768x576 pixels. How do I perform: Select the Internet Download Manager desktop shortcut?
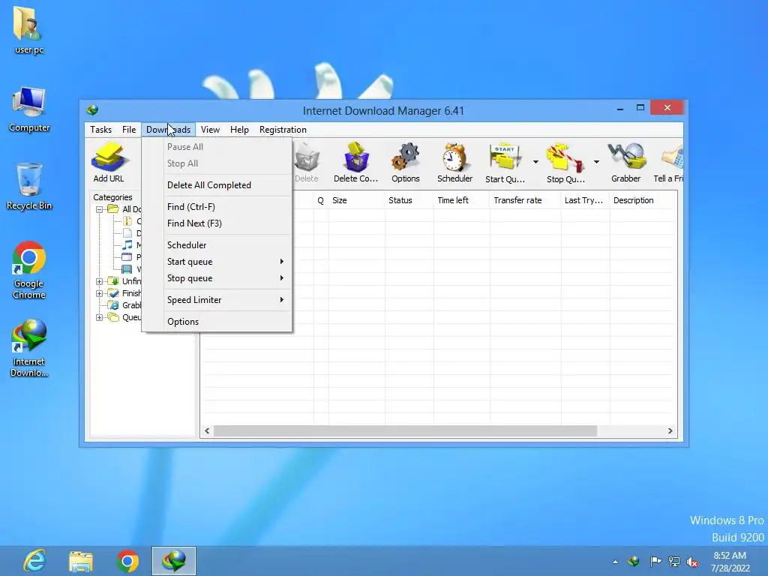29,348
